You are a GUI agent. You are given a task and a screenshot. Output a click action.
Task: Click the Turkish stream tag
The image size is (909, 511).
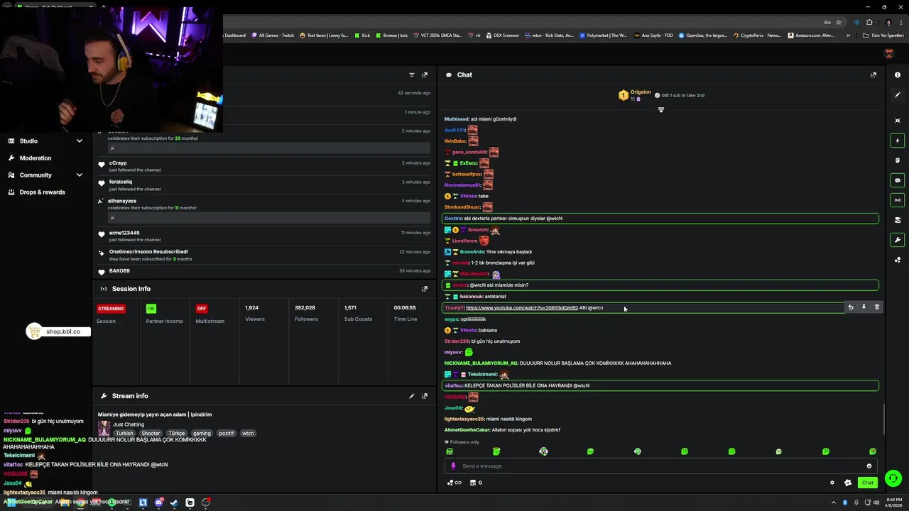coord(125,433)
